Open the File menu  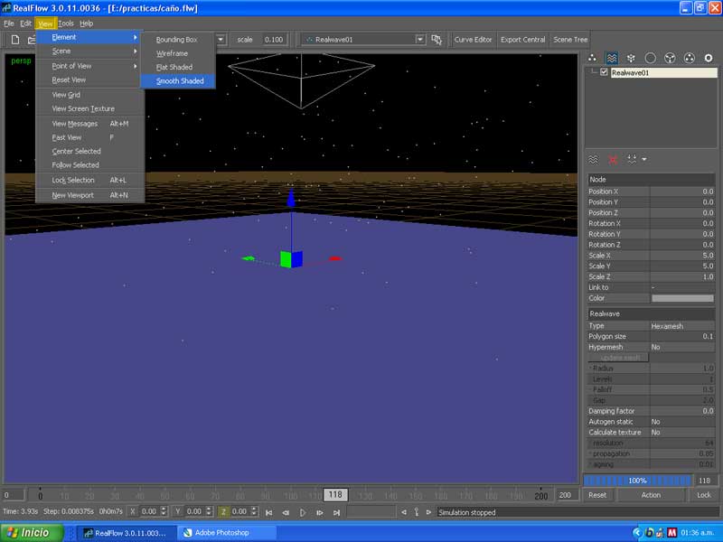(x=9, y=23)
